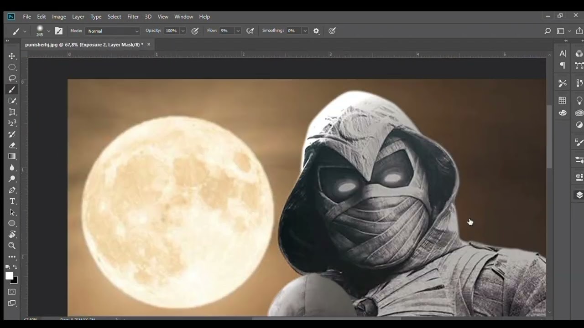Open the Opacity slider dropdown arrow
The width and height of the screenshot is (584, 328).
tap(182, 31)
